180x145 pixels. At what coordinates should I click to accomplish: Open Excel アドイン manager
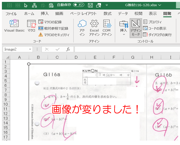[x=94, y=28]
